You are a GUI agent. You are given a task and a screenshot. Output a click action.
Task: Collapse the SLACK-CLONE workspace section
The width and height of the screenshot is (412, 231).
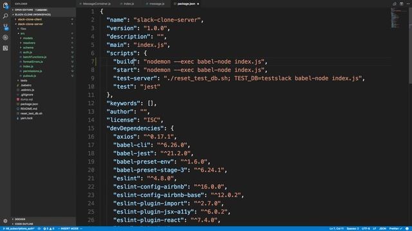pyautogui.click(x=43, y=15)
